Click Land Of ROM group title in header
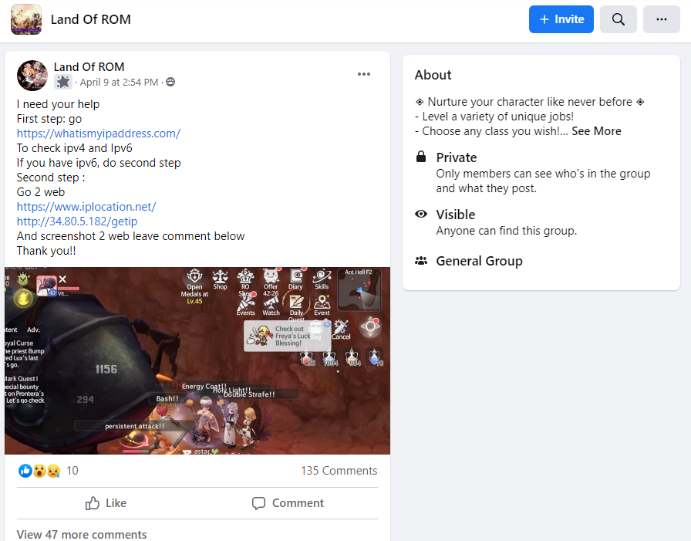Screen dimensions: 691x541 (x=91, y=19)
